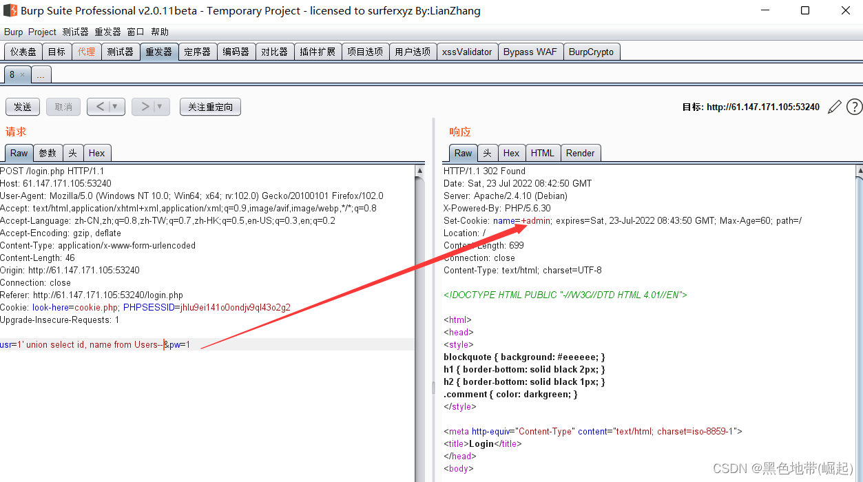863x482 pixels.
Task: Click the usr SQL injection payload line
Action: pos(95,344)
